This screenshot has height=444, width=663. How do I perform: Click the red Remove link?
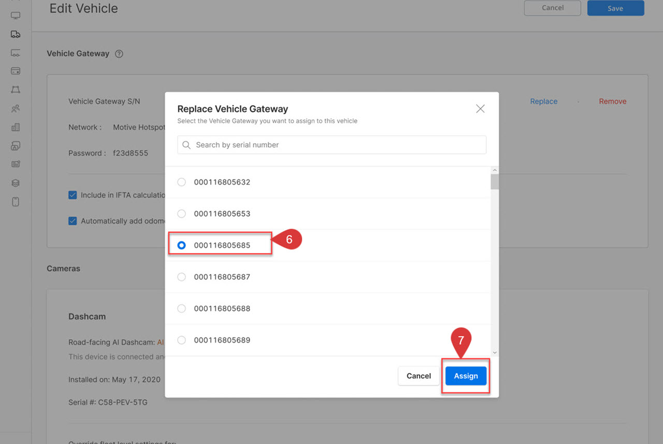coord(612,101)
